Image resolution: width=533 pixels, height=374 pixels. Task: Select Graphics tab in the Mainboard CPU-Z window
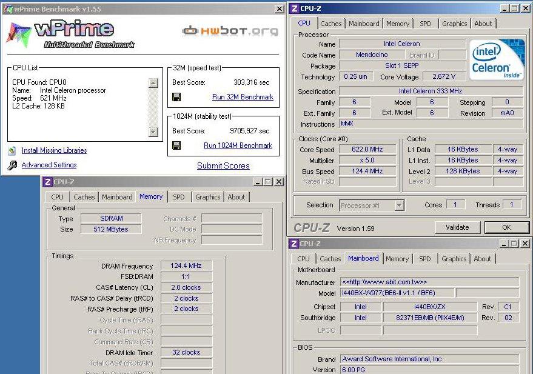click(454, 259)
